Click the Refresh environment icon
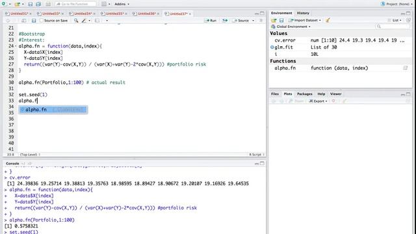 pos(408,20)
